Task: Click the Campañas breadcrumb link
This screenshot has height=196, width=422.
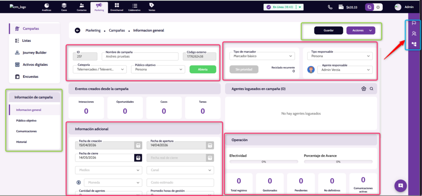Action: coord(116,30)
